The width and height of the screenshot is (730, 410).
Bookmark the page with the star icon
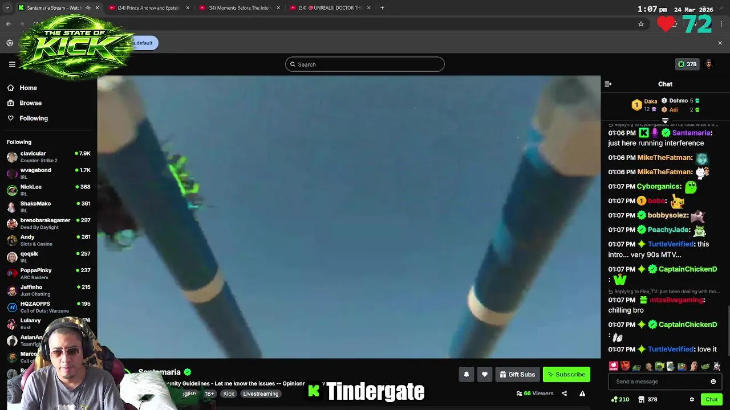click(641, 24)
